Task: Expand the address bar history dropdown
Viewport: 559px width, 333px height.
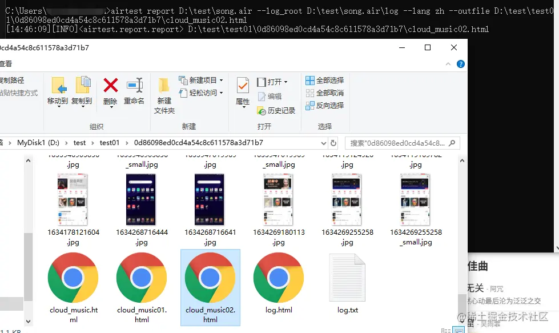Action: pyautogui.click(x=323, y=143)
